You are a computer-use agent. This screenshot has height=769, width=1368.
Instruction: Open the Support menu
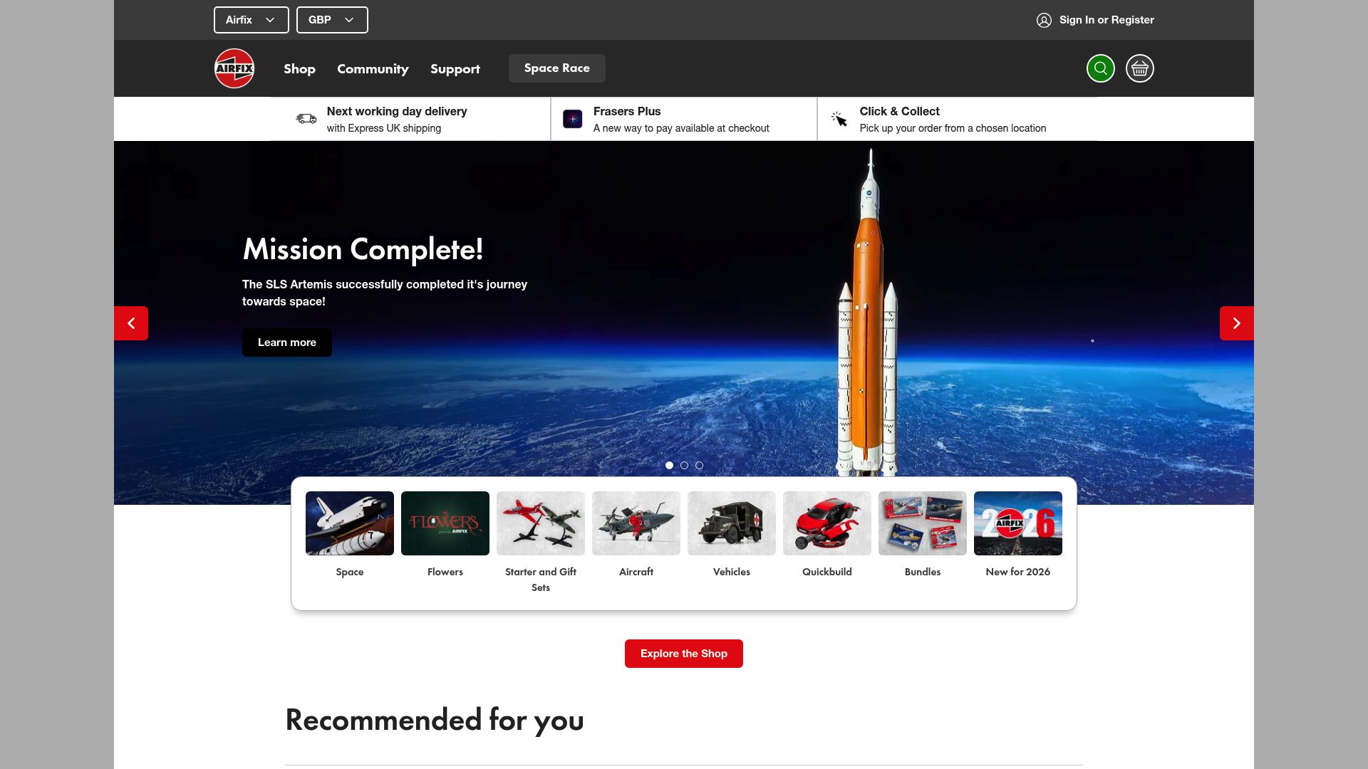coord(455,69)
